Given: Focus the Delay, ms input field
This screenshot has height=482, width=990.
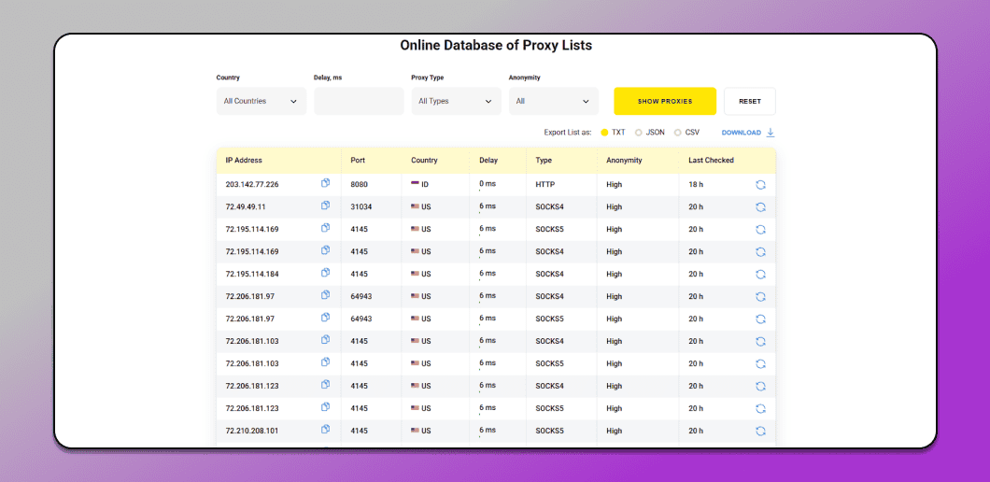Looking at the screenshot, I should [x=359, y=101].
